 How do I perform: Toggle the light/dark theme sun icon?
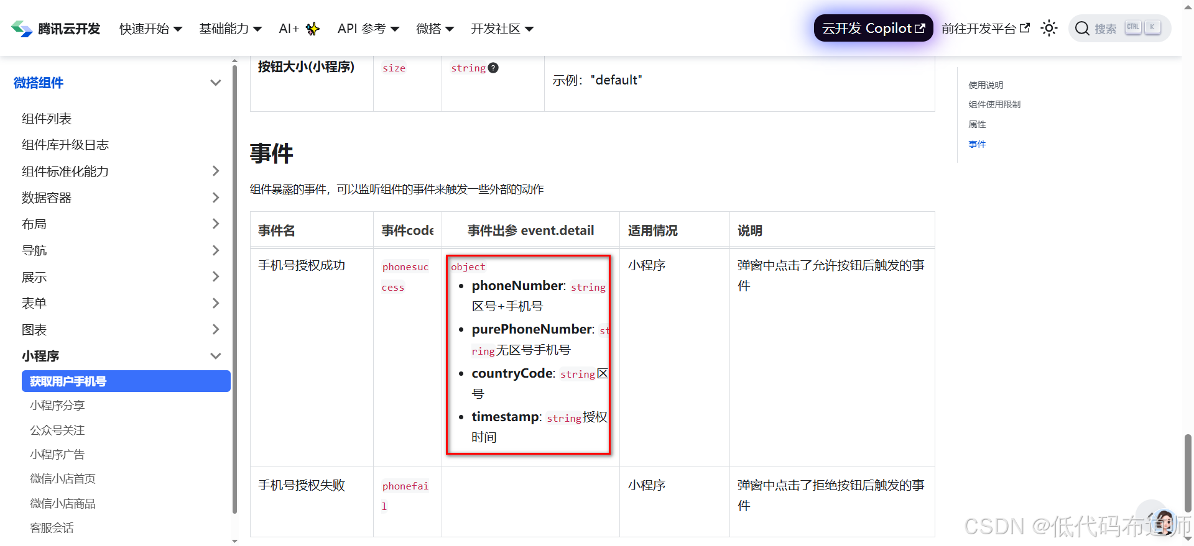click(1049, 29)
